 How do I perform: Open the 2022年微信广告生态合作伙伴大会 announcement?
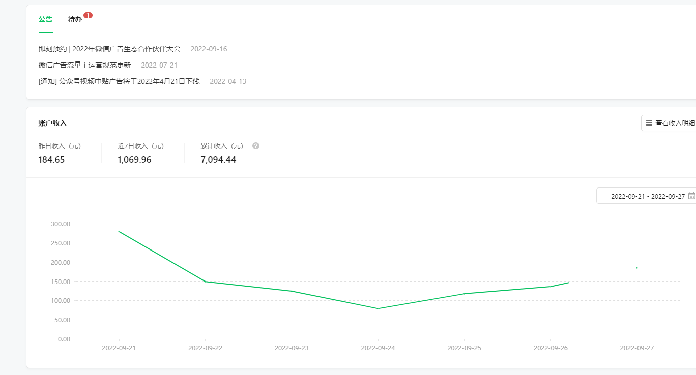[x=109, y=49]
